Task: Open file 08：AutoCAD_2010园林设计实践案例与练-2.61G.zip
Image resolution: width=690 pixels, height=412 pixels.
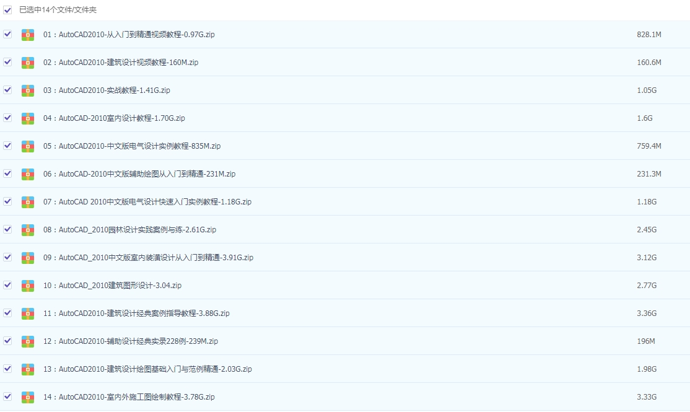Action: coord(129,230)
